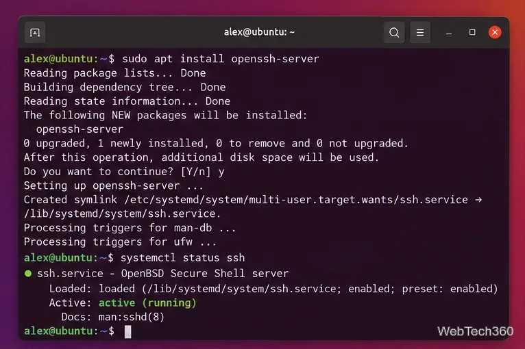Click the 'Reading package lists... Done' line
This screenshot has width=525, height=349.
coord(114,73)
